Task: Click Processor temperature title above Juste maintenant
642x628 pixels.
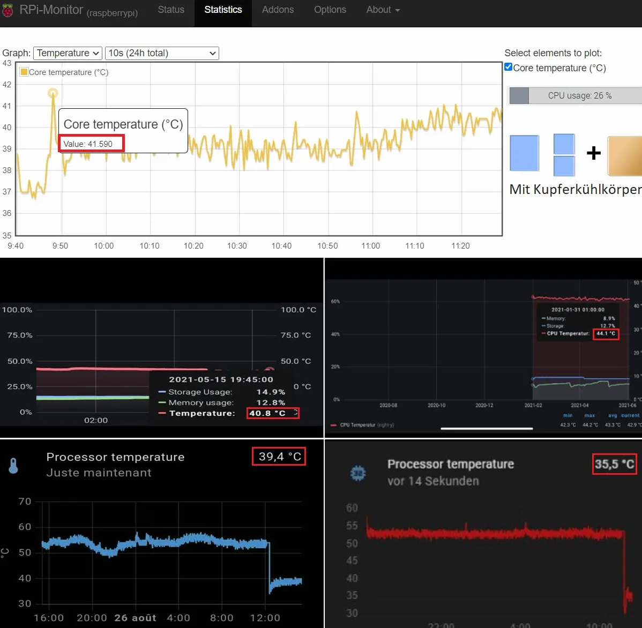Action: [115, 457]
